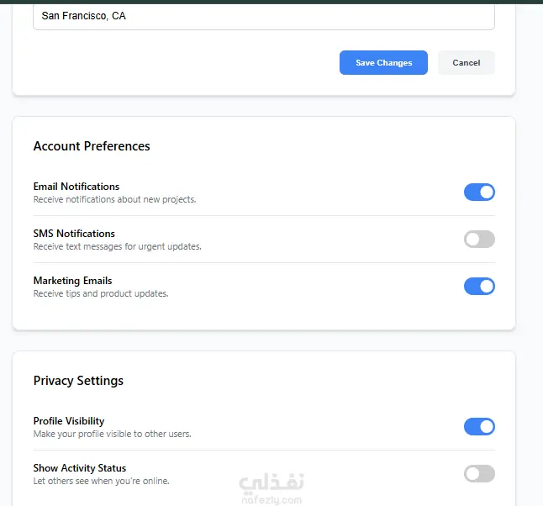Click the 'Receive tips and product updates' description
This screenshot has height=506, width=543.
click(x=101, y=294)
